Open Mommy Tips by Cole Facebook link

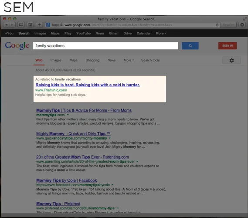click(x=66, y=181)
